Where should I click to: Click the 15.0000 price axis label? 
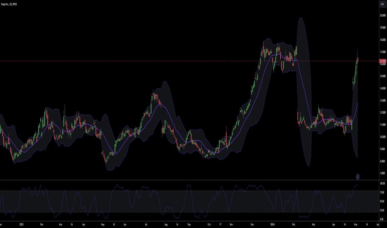tap(383, 76)
